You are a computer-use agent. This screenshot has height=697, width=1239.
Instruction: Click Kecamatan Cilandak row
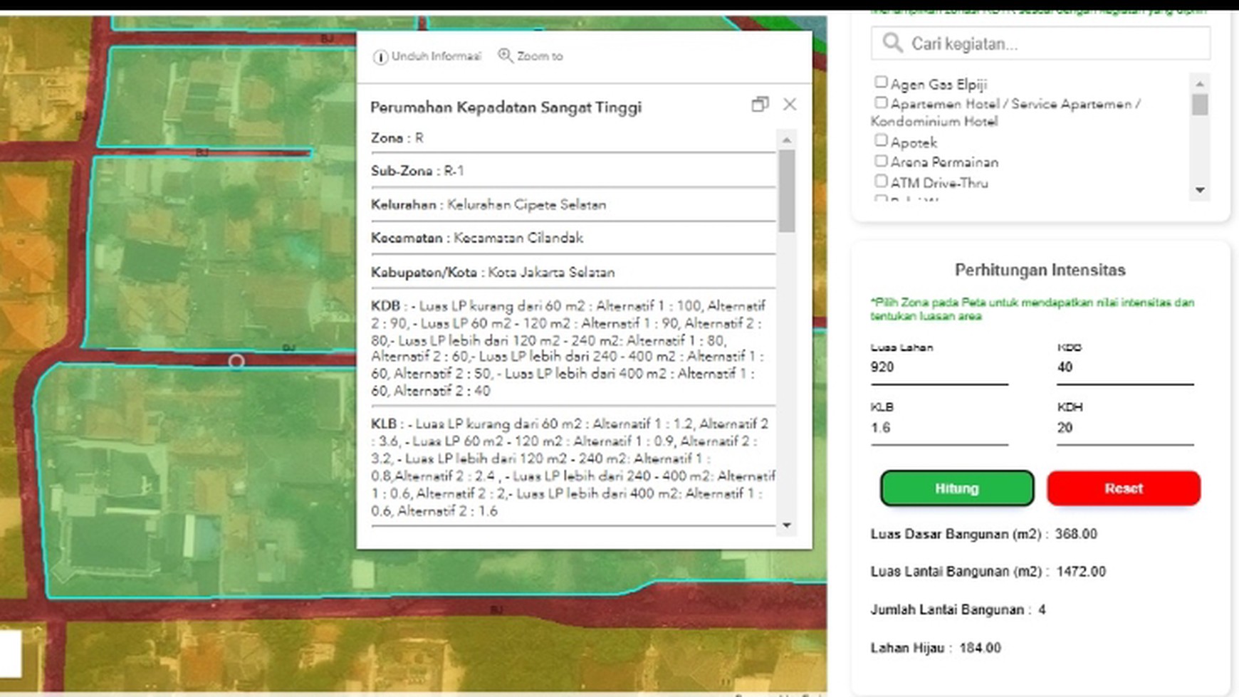pos(573,239)
